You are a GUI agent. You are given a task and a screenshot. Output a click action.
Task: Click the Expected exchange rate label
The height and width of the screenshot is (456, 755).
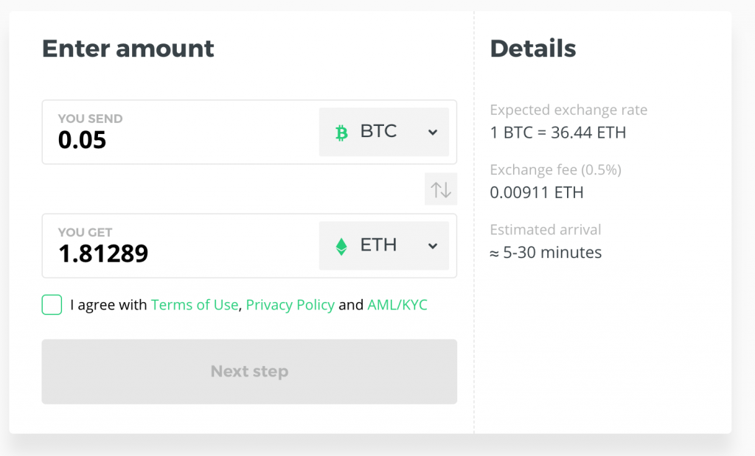click(568, 110)
